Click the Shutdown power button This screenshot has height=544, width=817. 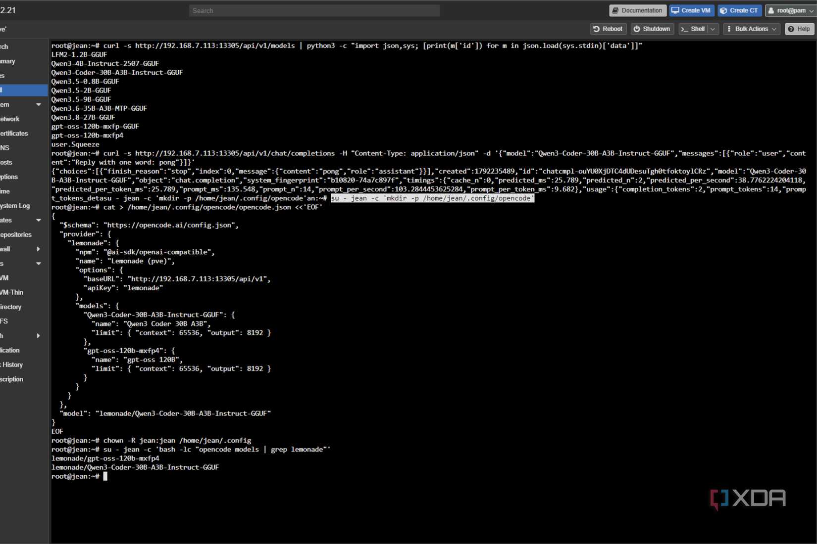click(x=652, y=29)
